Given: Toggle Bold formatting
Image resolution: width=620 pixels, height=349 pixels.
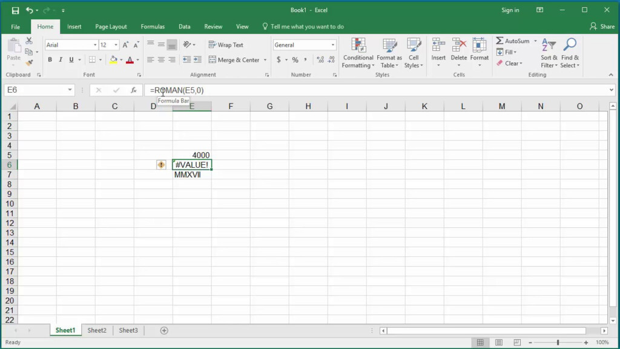Looking at the screenshot, I should [50, 60].
